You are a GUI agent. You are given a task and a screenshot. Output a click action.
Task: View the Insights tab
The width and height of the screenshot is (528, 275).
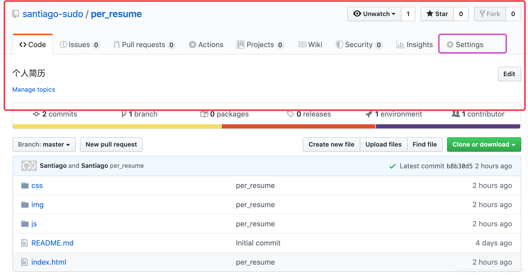click(x=415, y=45)
